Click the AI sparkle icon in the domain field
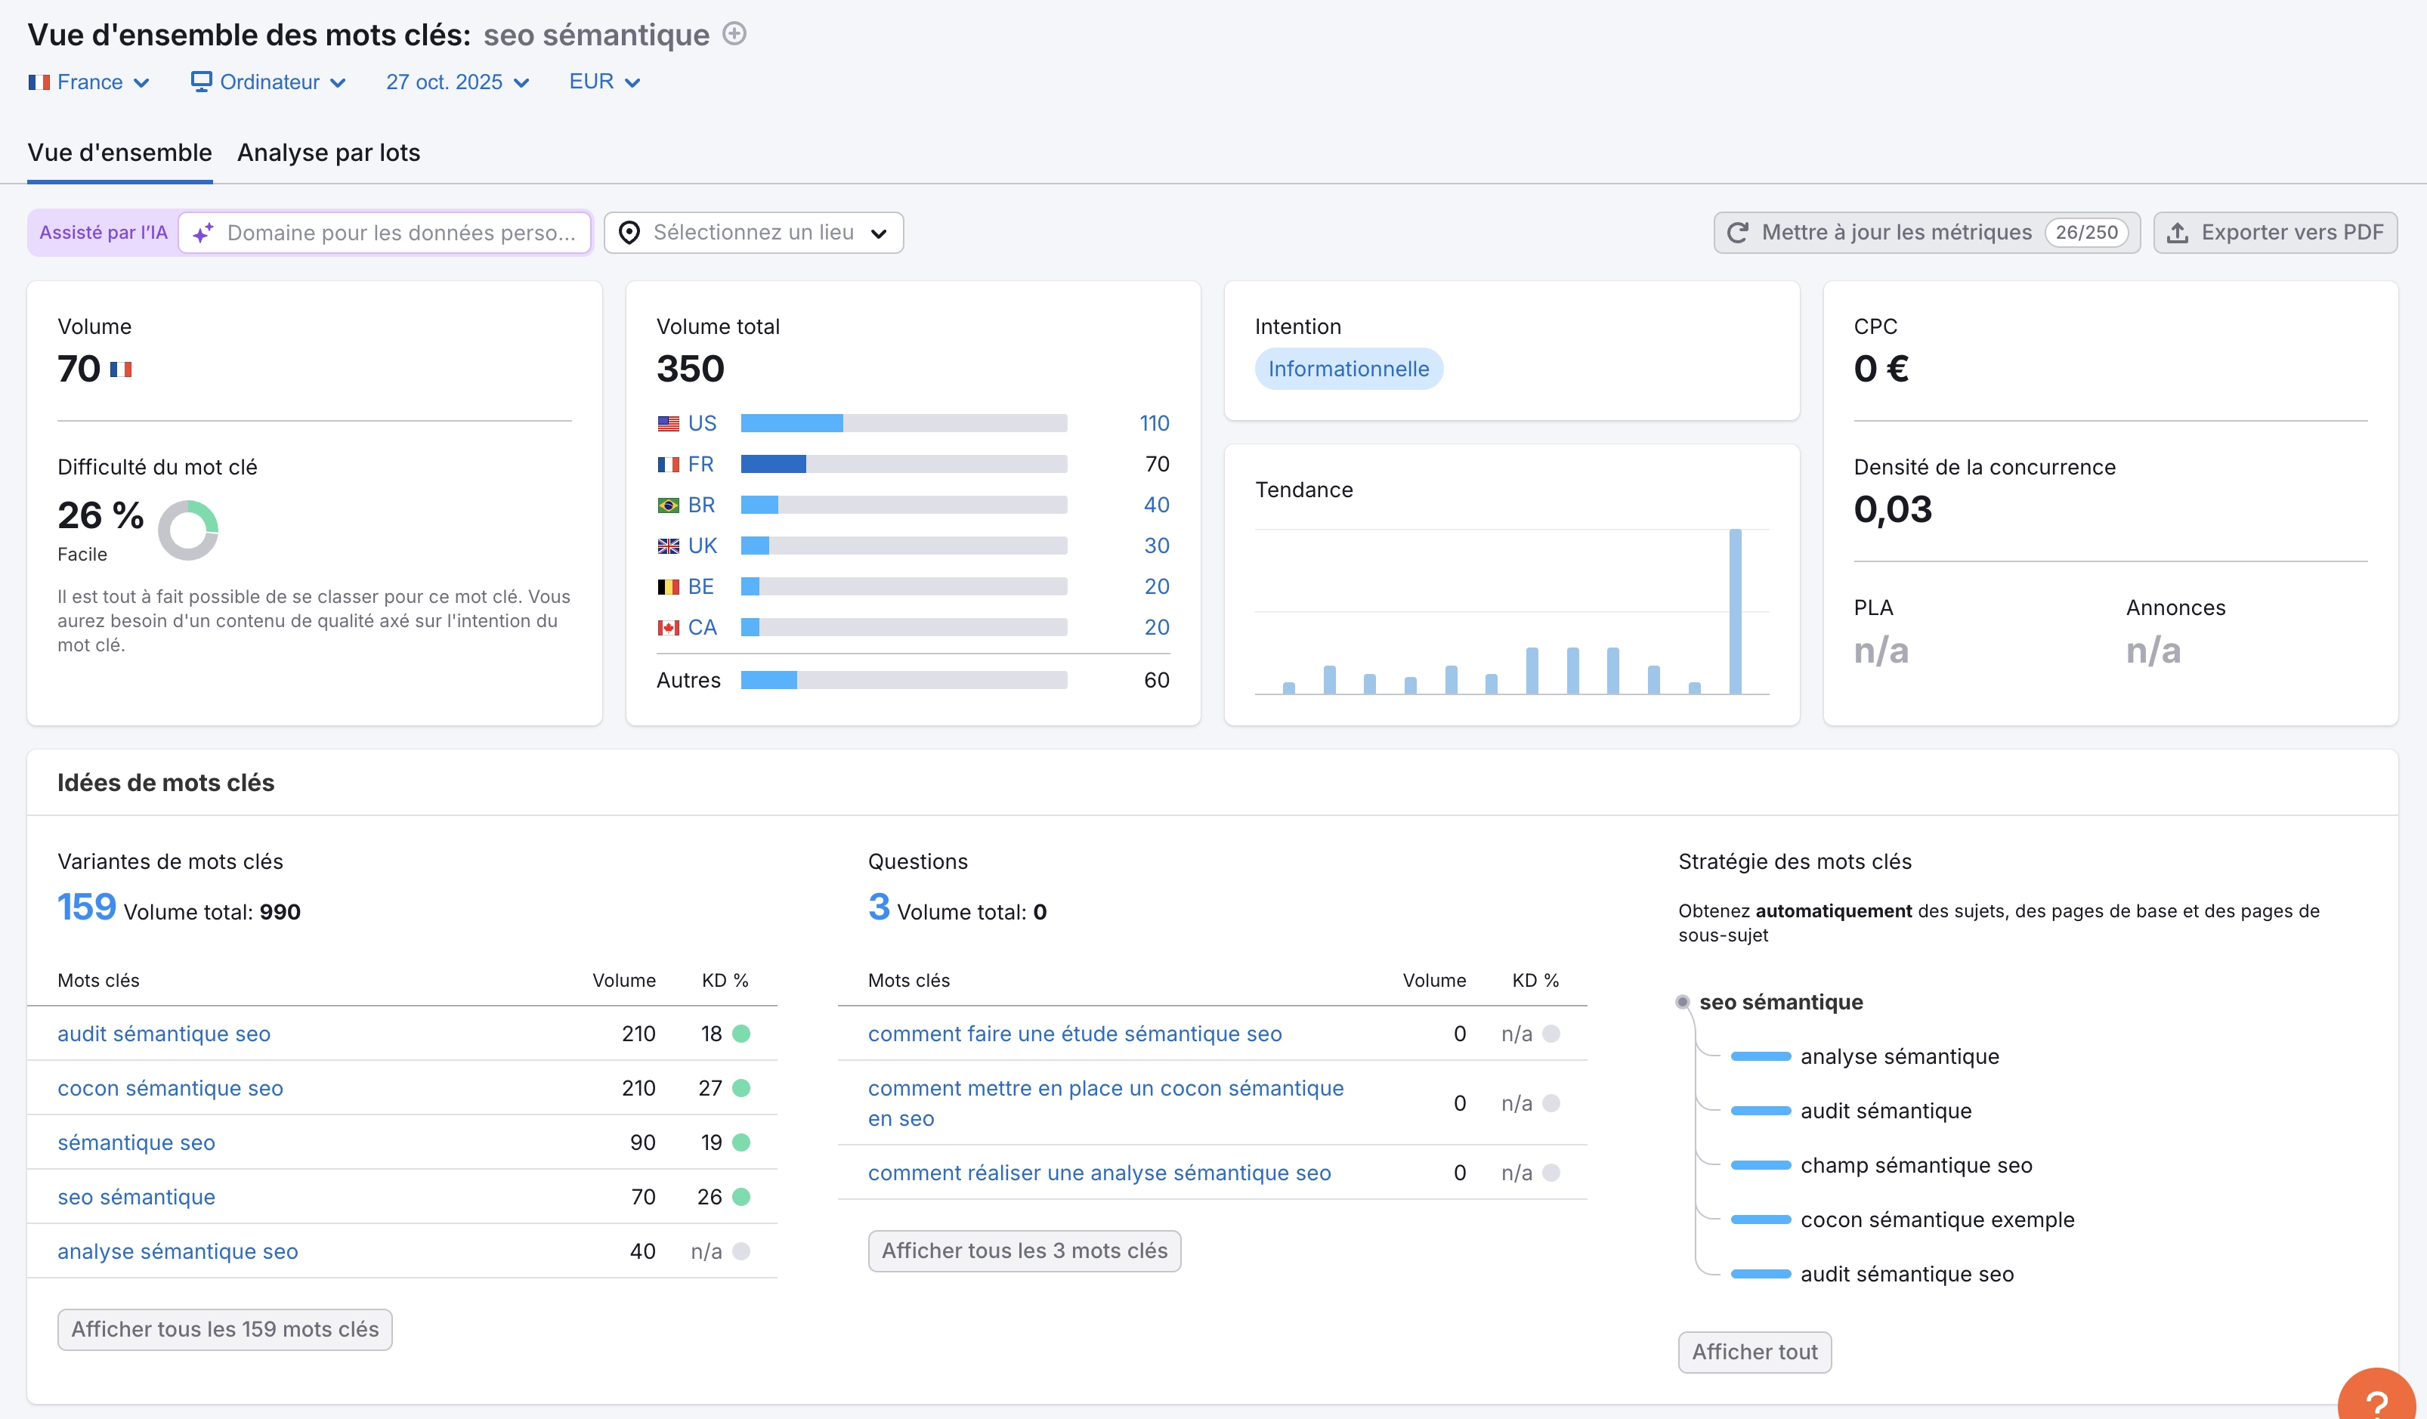Viewport: 2427px width, 1419px height. (x=203, y=233)
